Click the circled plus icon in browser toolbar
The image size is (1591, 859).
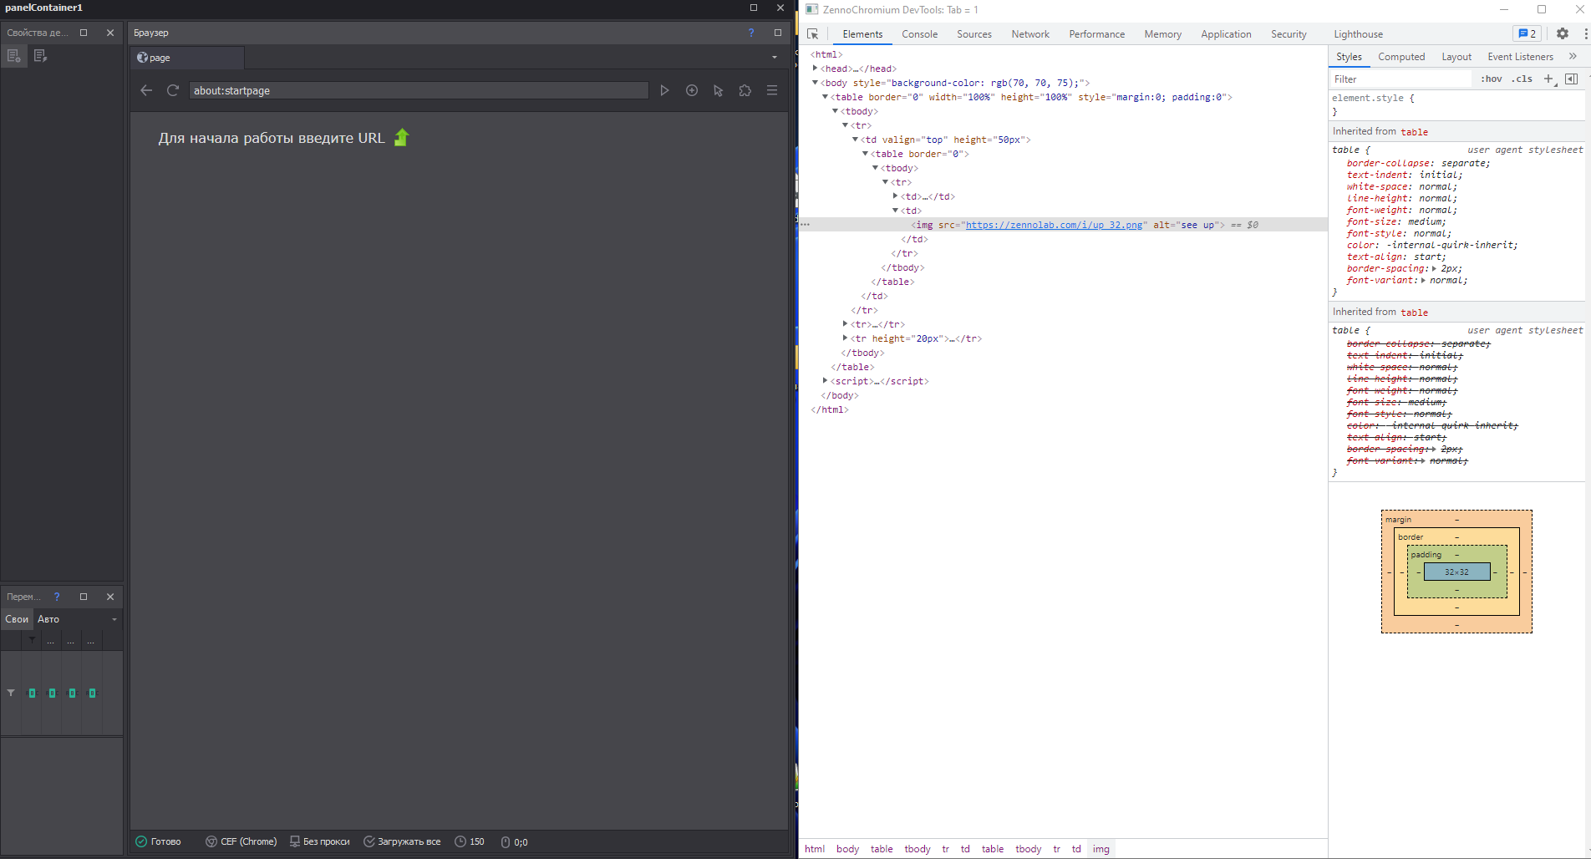tap(692, 90)
